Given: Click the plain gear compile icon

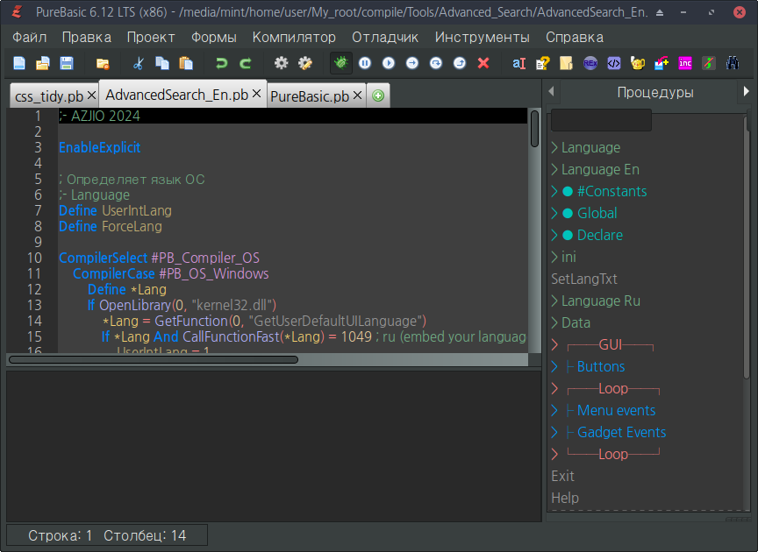Looking at the screenshot, I should click(282, 63).
